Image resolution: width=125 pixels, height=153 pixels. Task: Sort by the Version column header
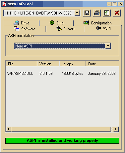point(48,64)
